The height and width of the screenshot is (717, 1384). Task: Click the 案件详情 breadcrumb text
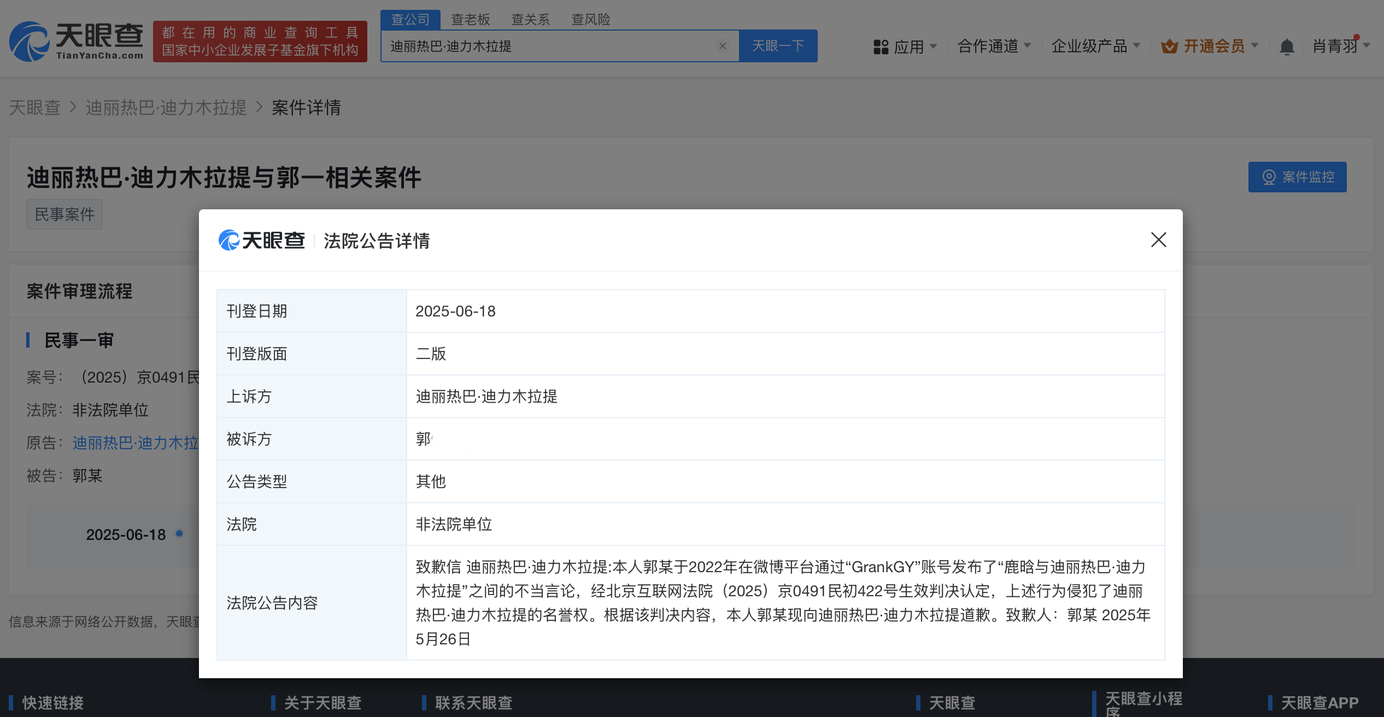pos(306,108)
